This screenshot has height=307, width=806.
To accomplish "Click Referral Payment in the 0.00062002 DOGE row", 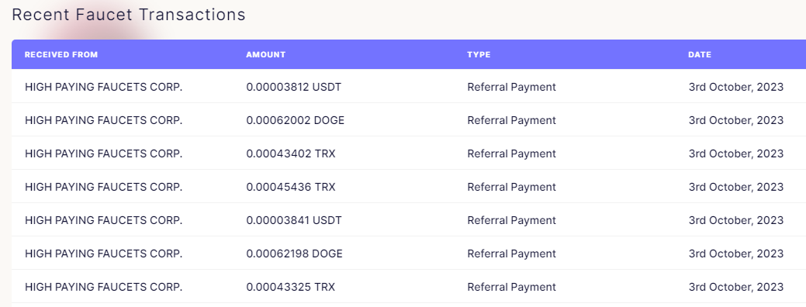I will coord(511,120).
